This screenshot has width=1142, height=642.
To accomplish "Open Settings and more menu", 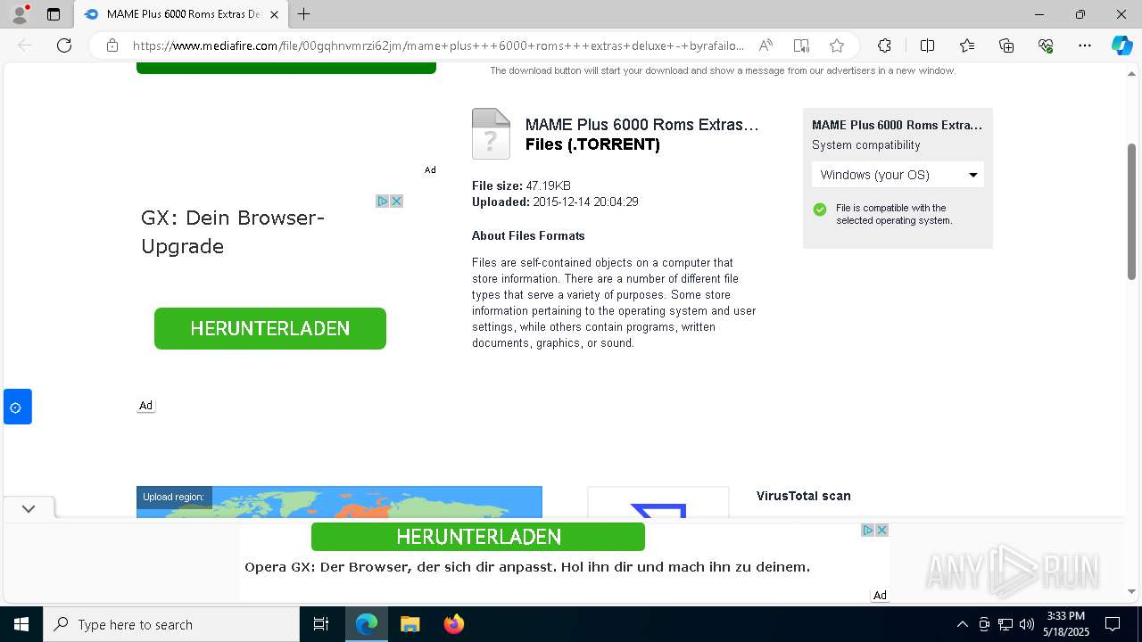I will tap(1085, 45).
